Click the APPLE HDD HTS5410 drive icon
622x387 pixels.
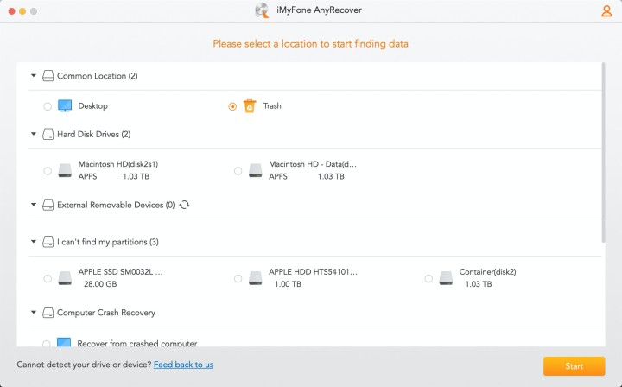click(256, 278)
